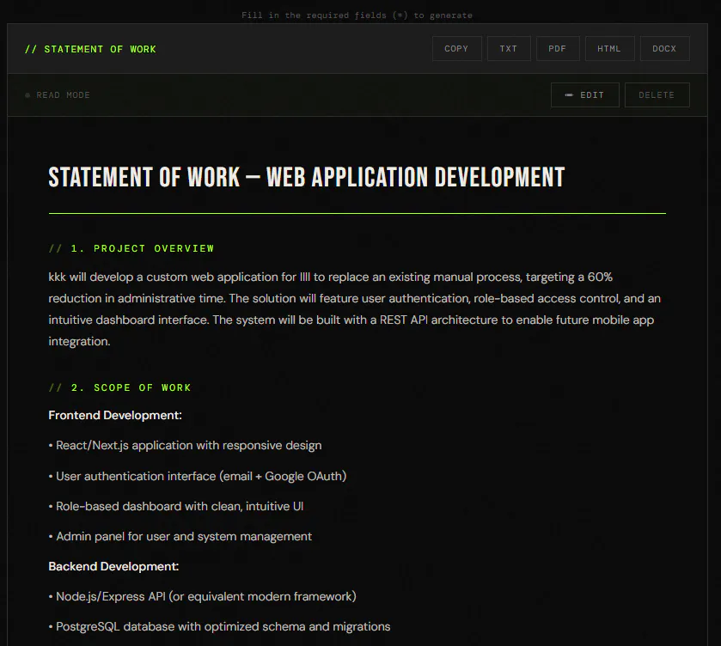Click the '// STATEMENT OF WORK' panel header
This screenshot has width=721, height=646.
click(x=90, y=49)
